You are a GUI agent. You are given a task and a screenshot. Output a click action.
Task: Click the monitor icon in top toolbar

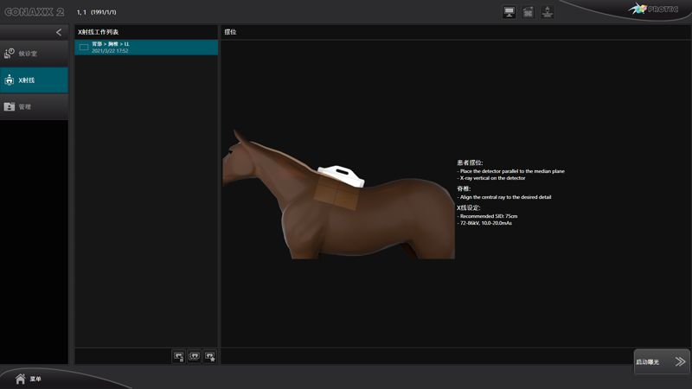tap(509, 12)
